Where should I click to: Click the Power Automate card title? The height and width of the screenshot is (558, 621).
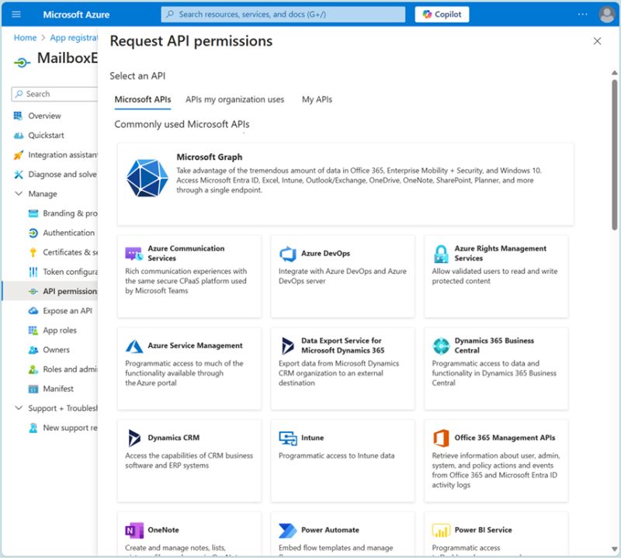pos(330,530)
